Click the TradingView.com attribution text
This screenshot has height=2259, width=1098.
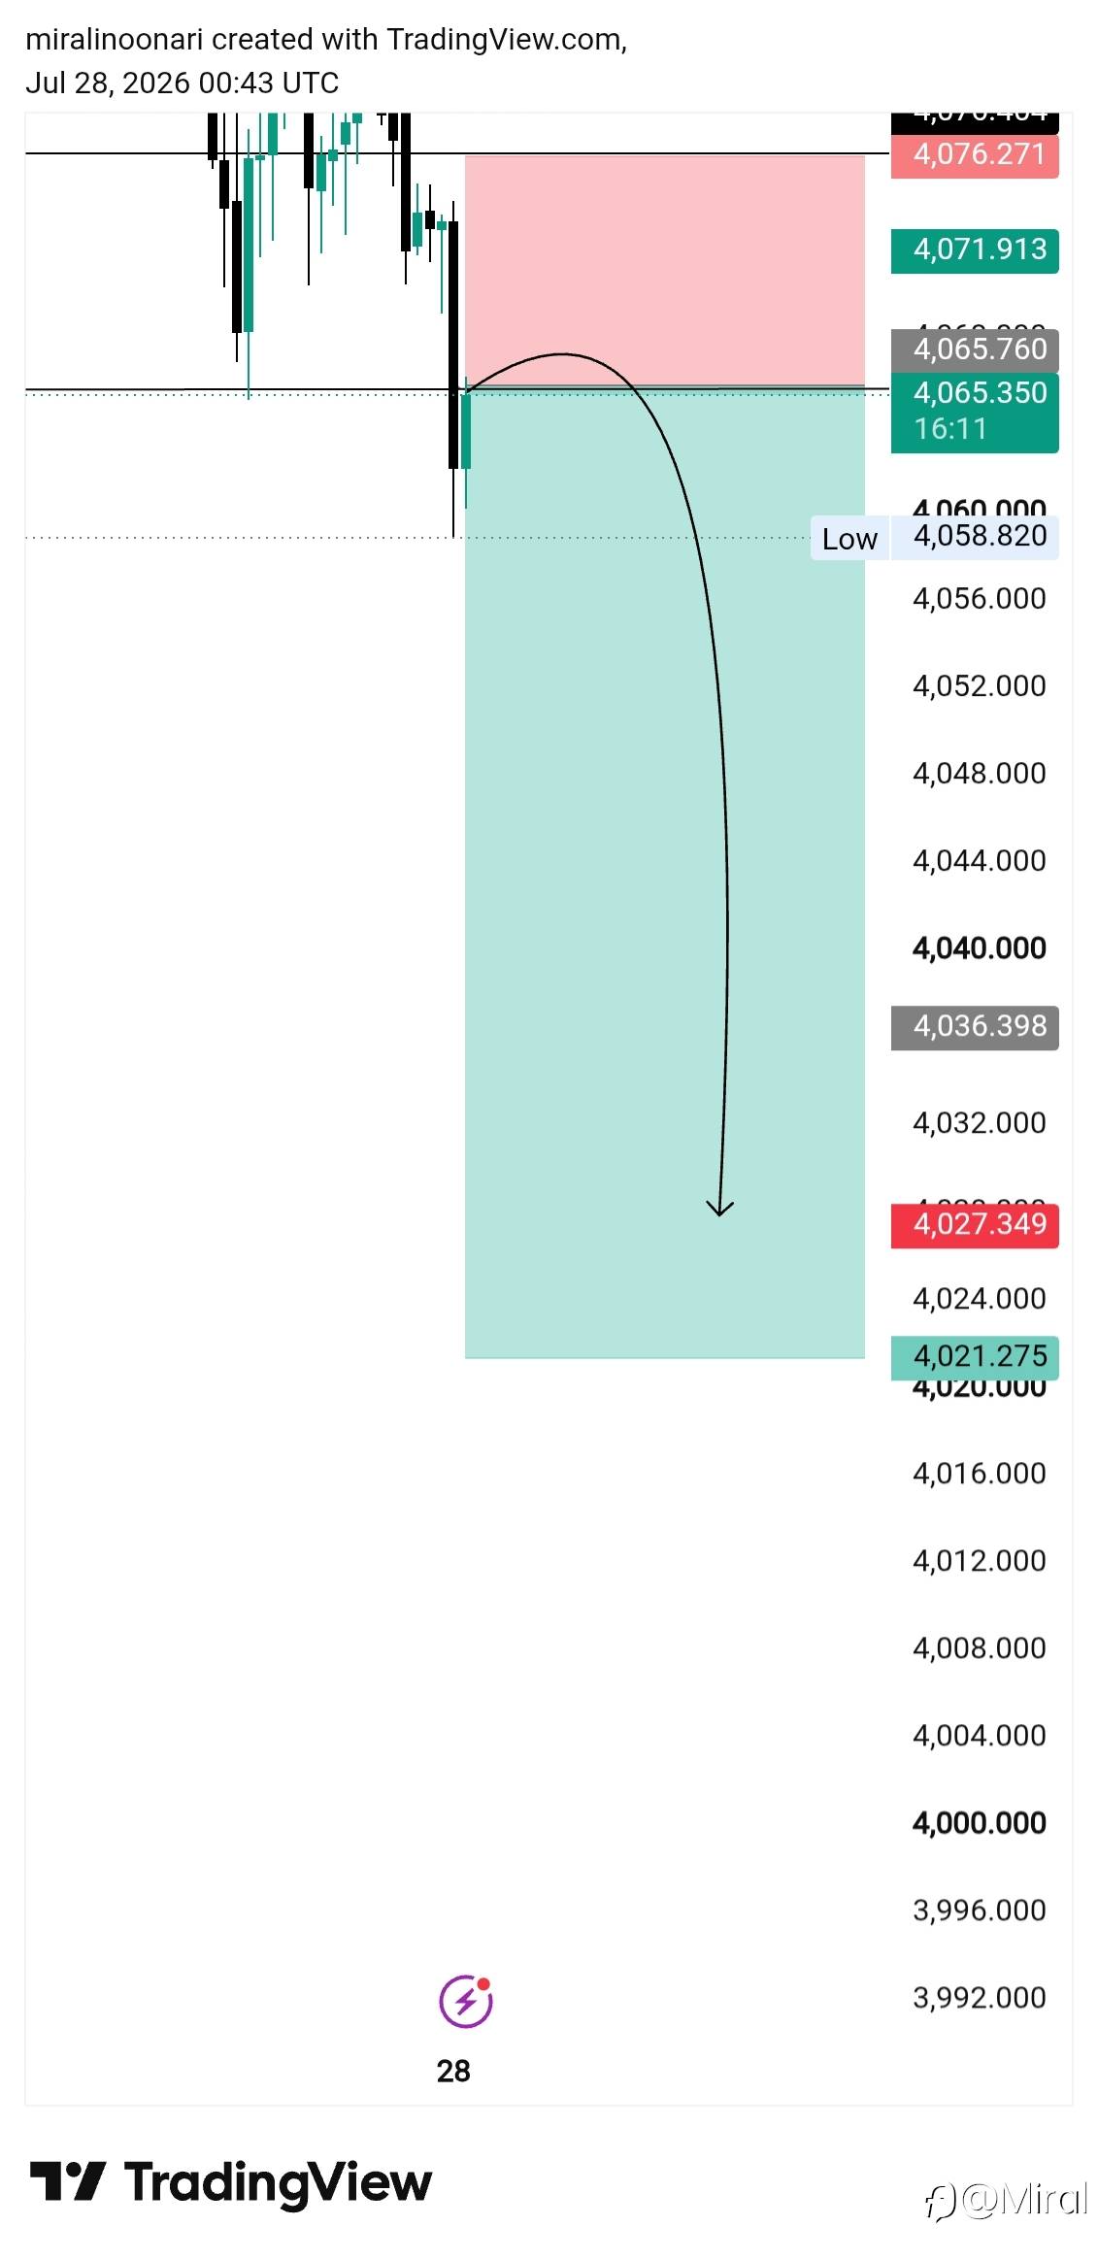(504, 40)
